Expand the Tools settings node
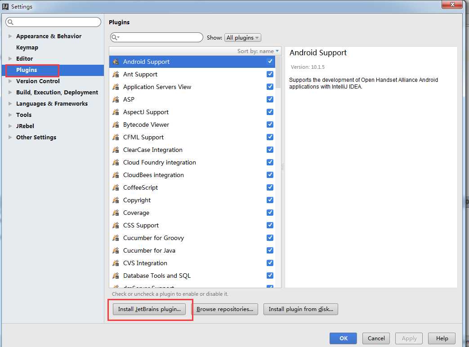 [x=10, y=115]
